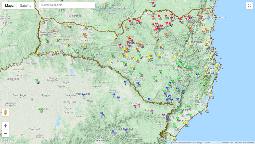Select orange marker 17 near Xanxerê

[85, 34]
